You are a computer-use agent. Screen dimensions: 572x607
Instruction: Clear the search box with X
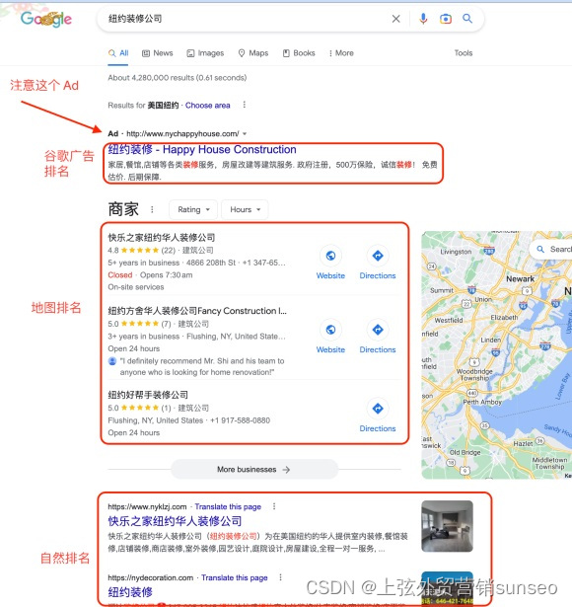tap(395, 19)
